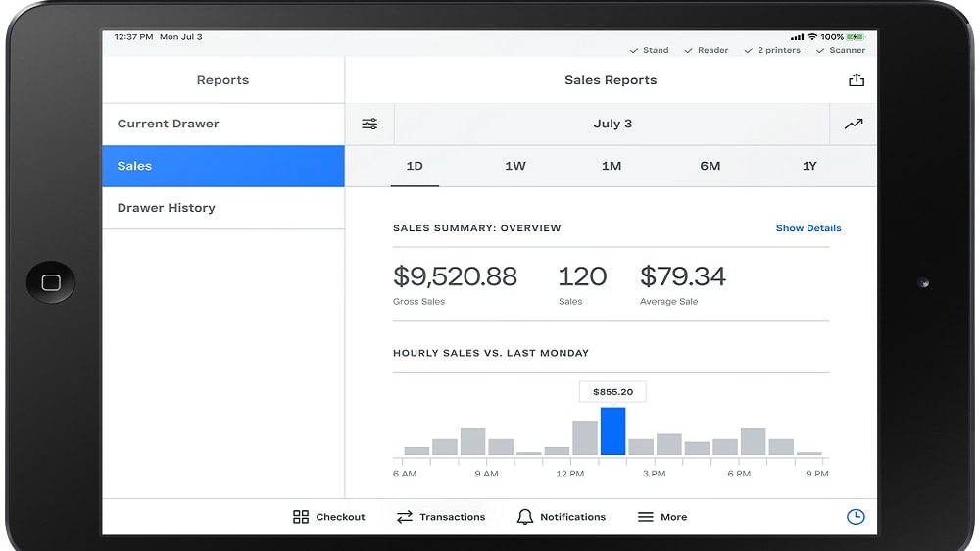Click the $855.20 chart tooltip
This screenshot has width=980, height=551.
(612, 392)
